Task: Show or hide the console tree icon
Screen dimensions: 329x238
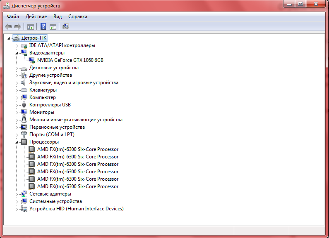Action: pos(31,27)
